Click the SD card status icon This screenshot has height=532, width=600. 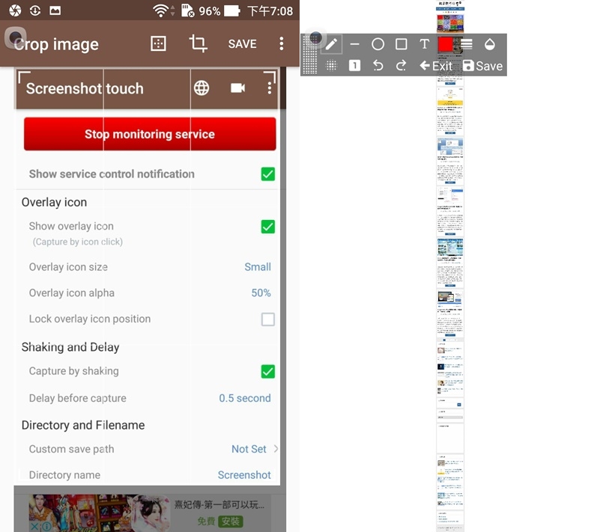click(187, 10)
